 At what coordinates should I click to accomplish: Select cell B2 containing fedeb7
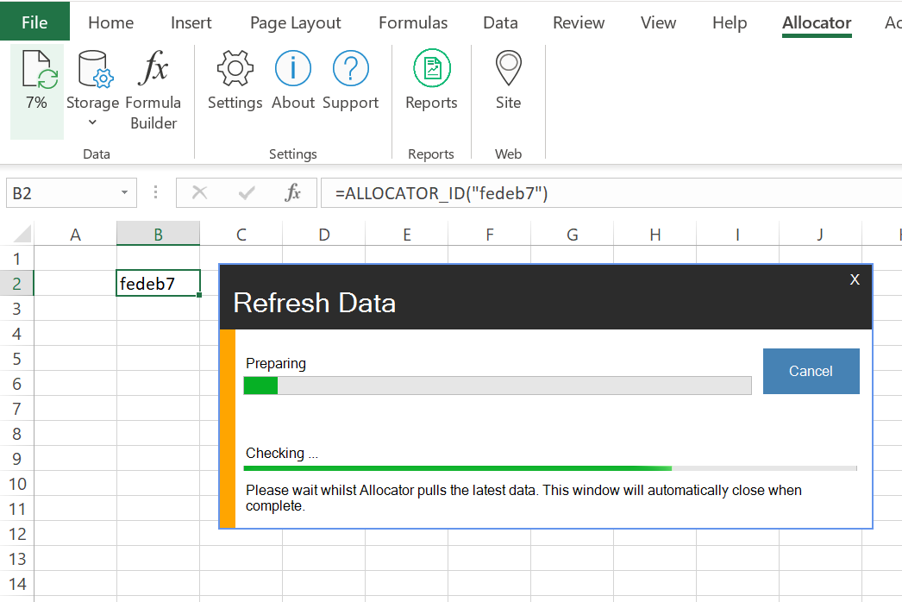[158, 284]
